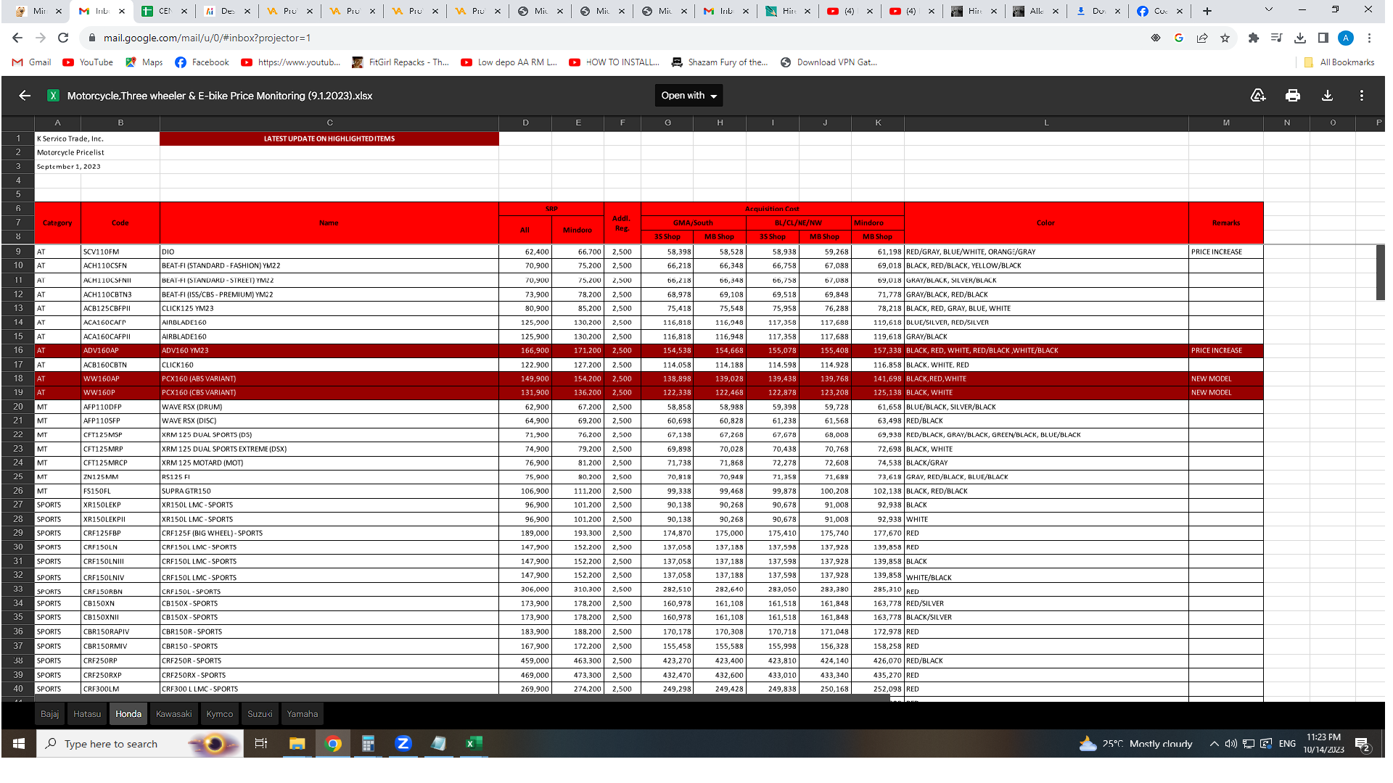
Task: Click the Windows taskbar search box
Action: coord(110,744)
